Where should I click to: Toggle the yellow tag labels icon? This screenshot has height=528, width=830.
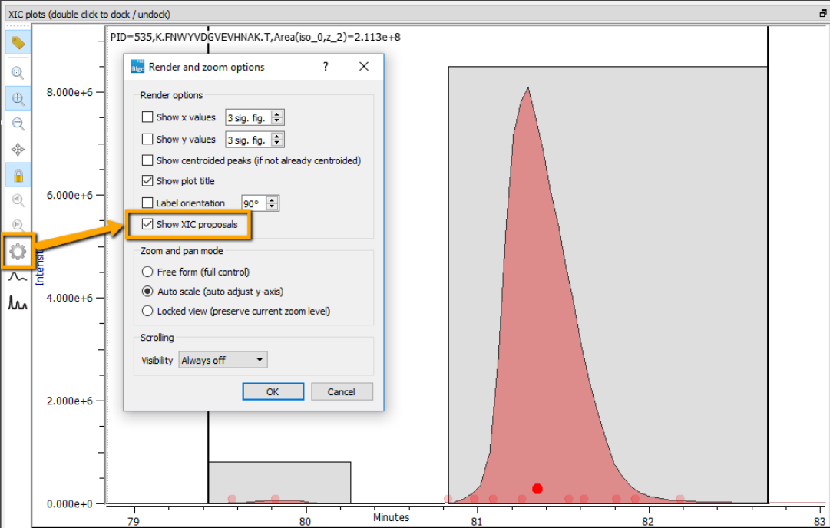tap(18, 42)
